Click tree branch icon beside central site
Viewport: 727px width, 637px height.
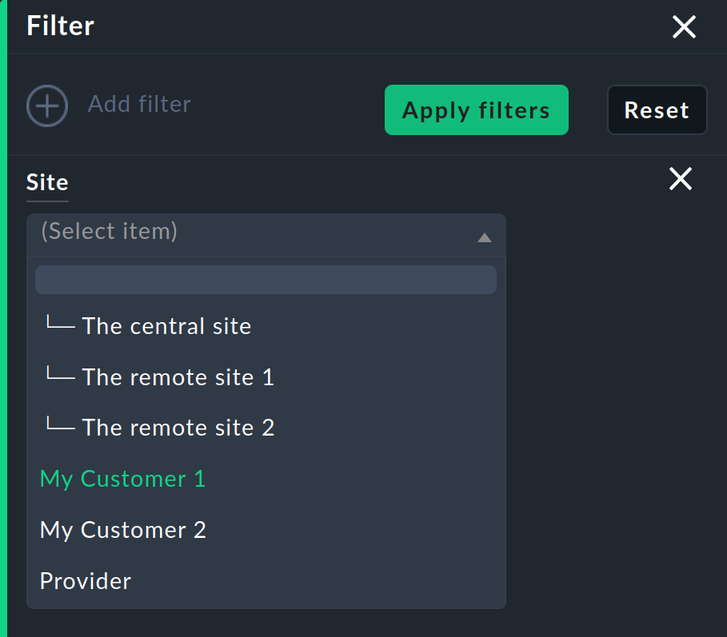click(60, 324)
